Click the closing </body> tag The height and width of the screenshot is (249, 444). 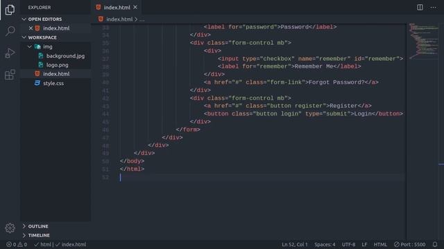point(132,161)
